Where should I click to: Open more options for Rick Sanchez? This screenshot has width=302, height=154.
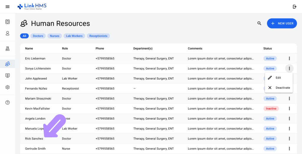pos(289,138)
